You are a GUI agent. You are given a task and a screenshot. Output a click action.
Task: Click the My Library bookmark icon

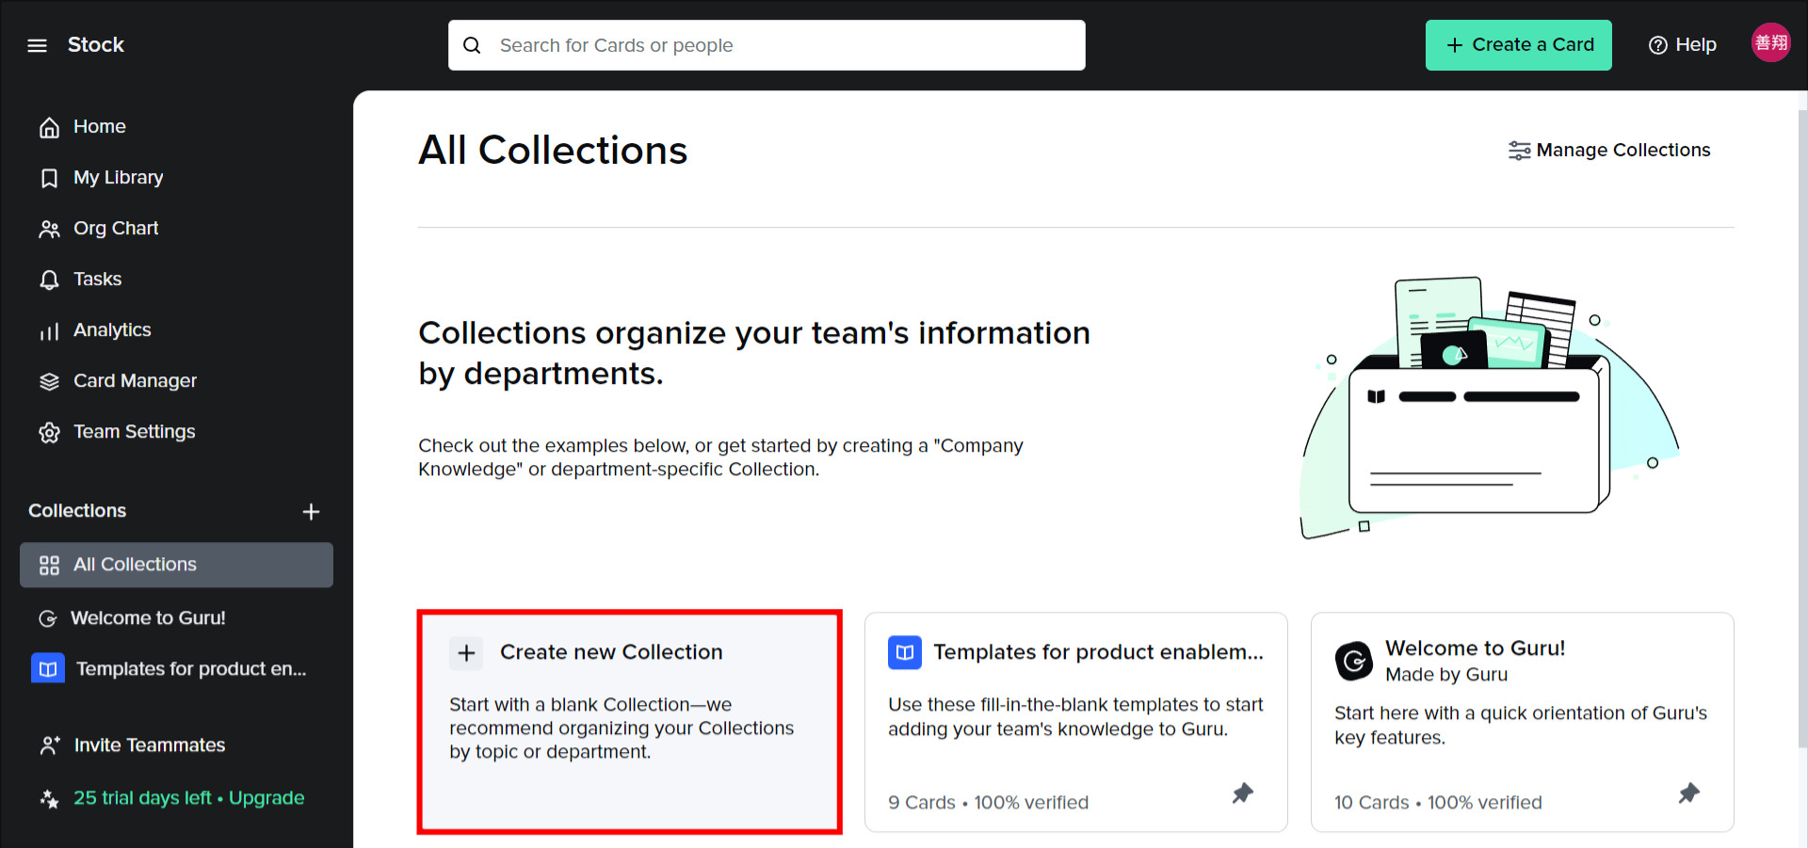click(x=50, y=178)
